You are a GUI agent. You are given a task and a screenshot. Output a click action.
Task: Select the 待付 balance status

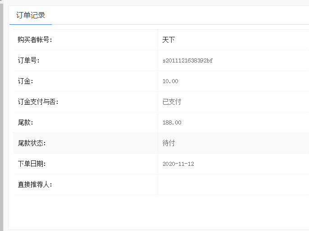click(x=168, y=143)
